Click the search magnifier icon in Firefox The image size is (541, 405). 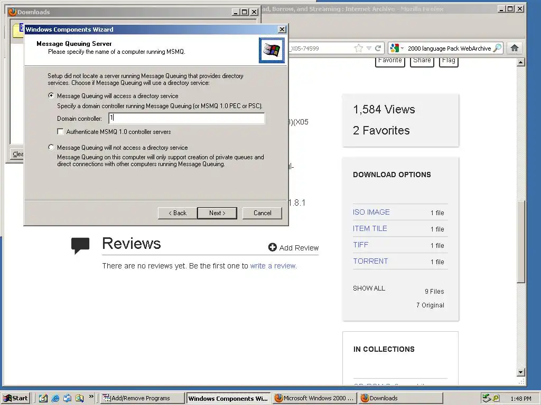[x=497, y=48]
